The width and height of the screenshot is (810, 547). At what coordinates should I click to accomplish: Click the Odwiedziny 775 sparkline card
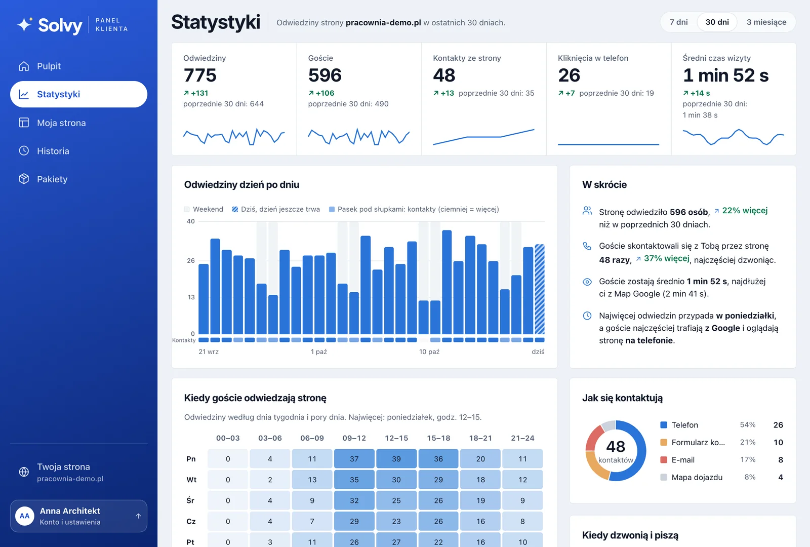point(234,99)
